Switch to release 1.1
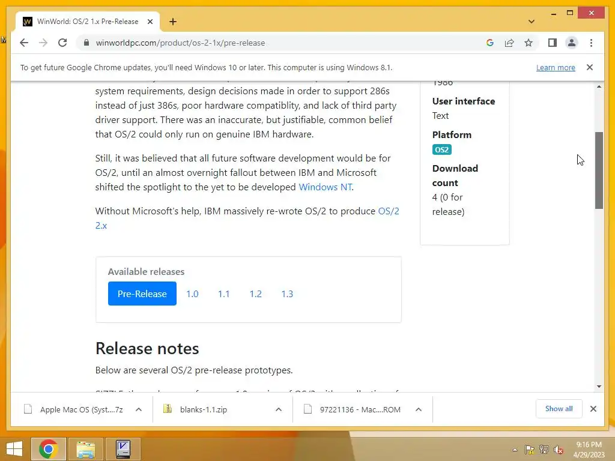The height and width of the screenshot is (461, 615). point(223,294)
